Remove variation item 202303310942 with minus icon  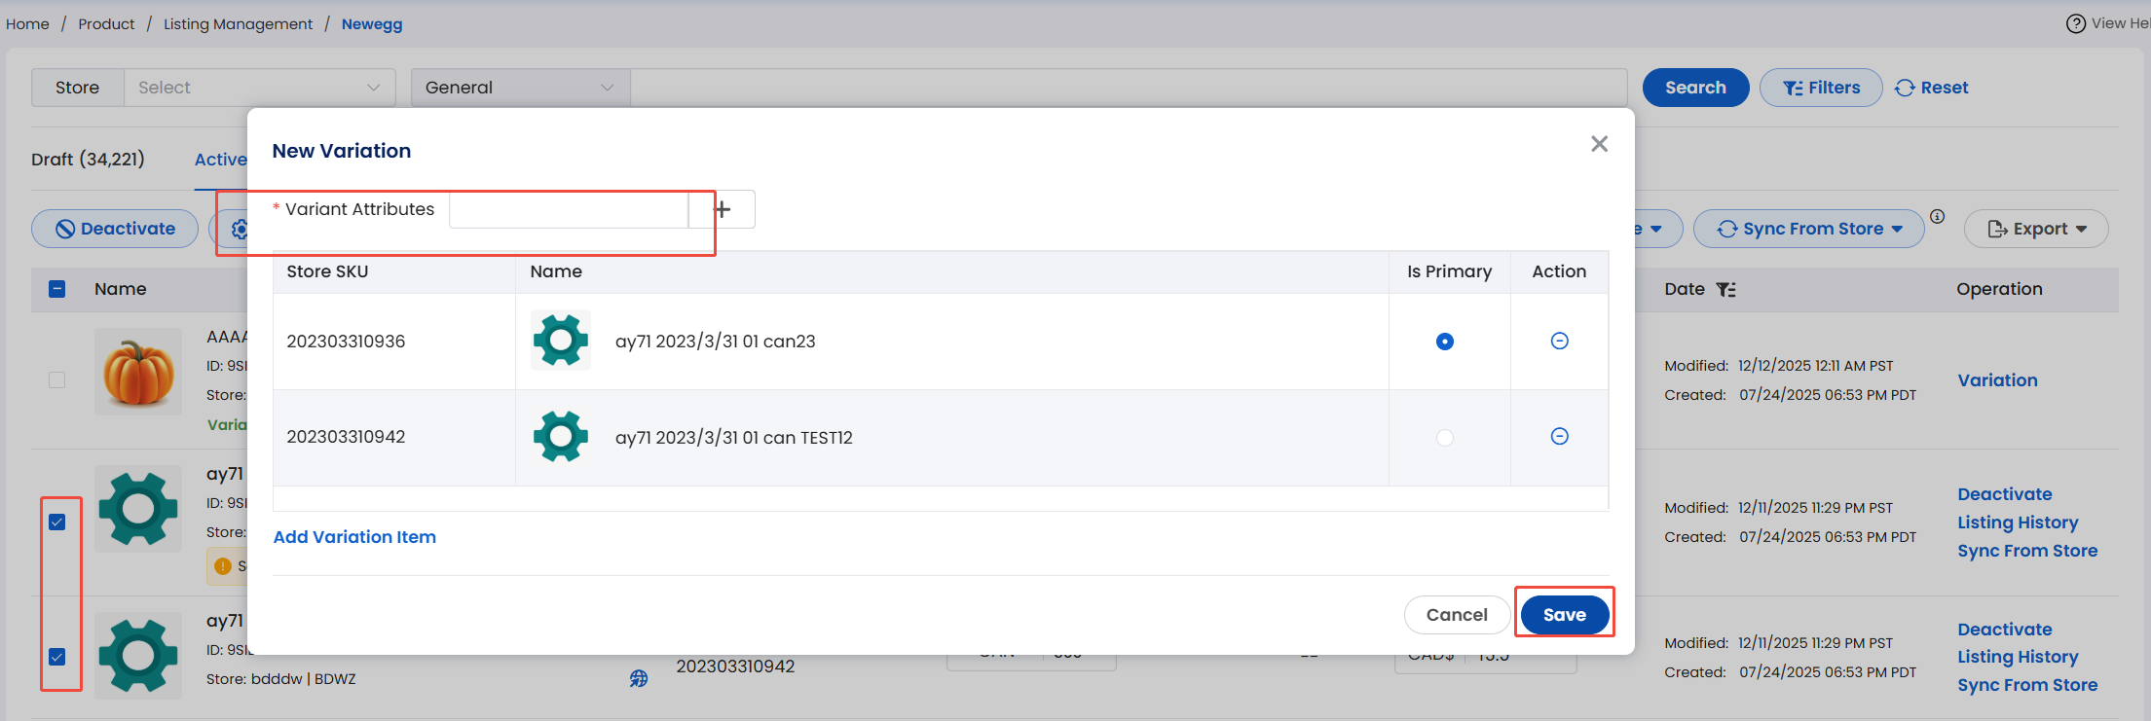point(1559,437)
